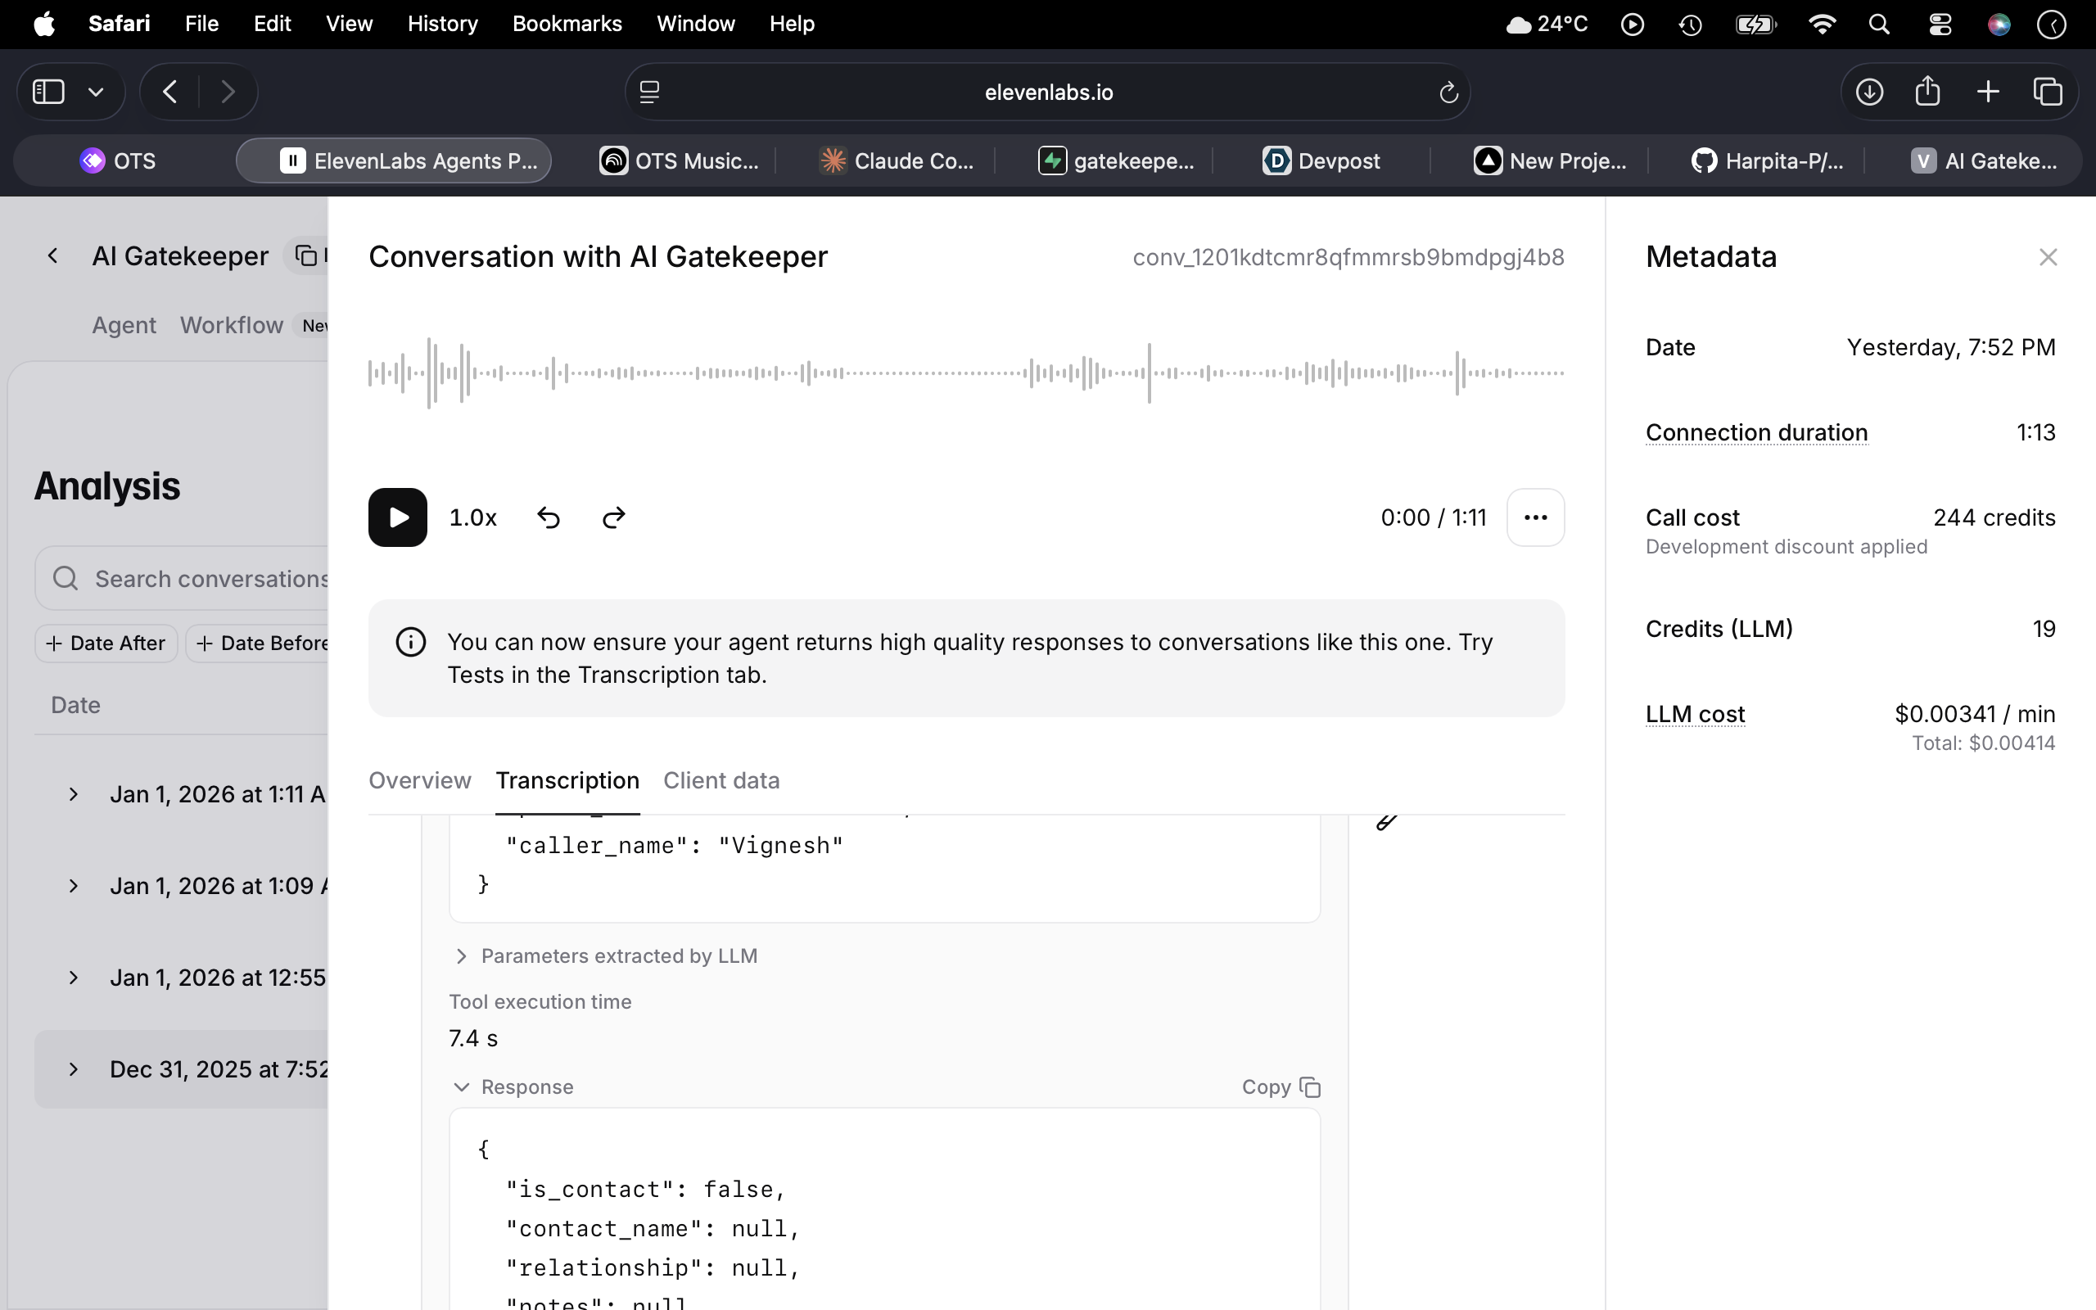Seek within the audio waveform
2096x1310 pixels.
click(x=966, y=373)
